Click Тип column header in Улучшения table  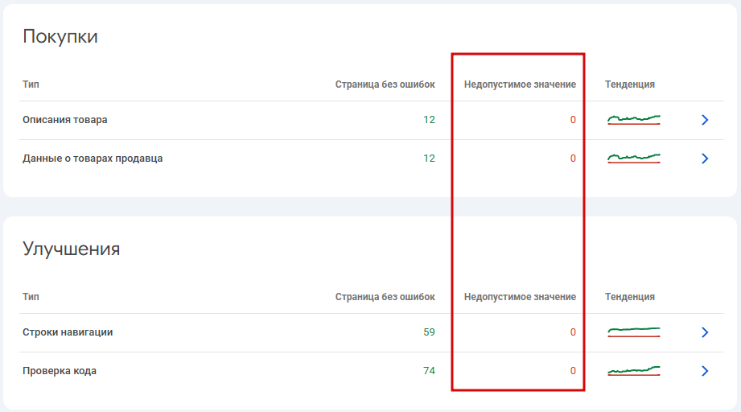point(31,297)
